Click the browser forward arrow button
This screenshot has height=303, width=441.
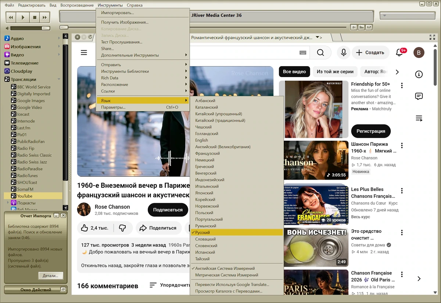(x=83, y=37)
